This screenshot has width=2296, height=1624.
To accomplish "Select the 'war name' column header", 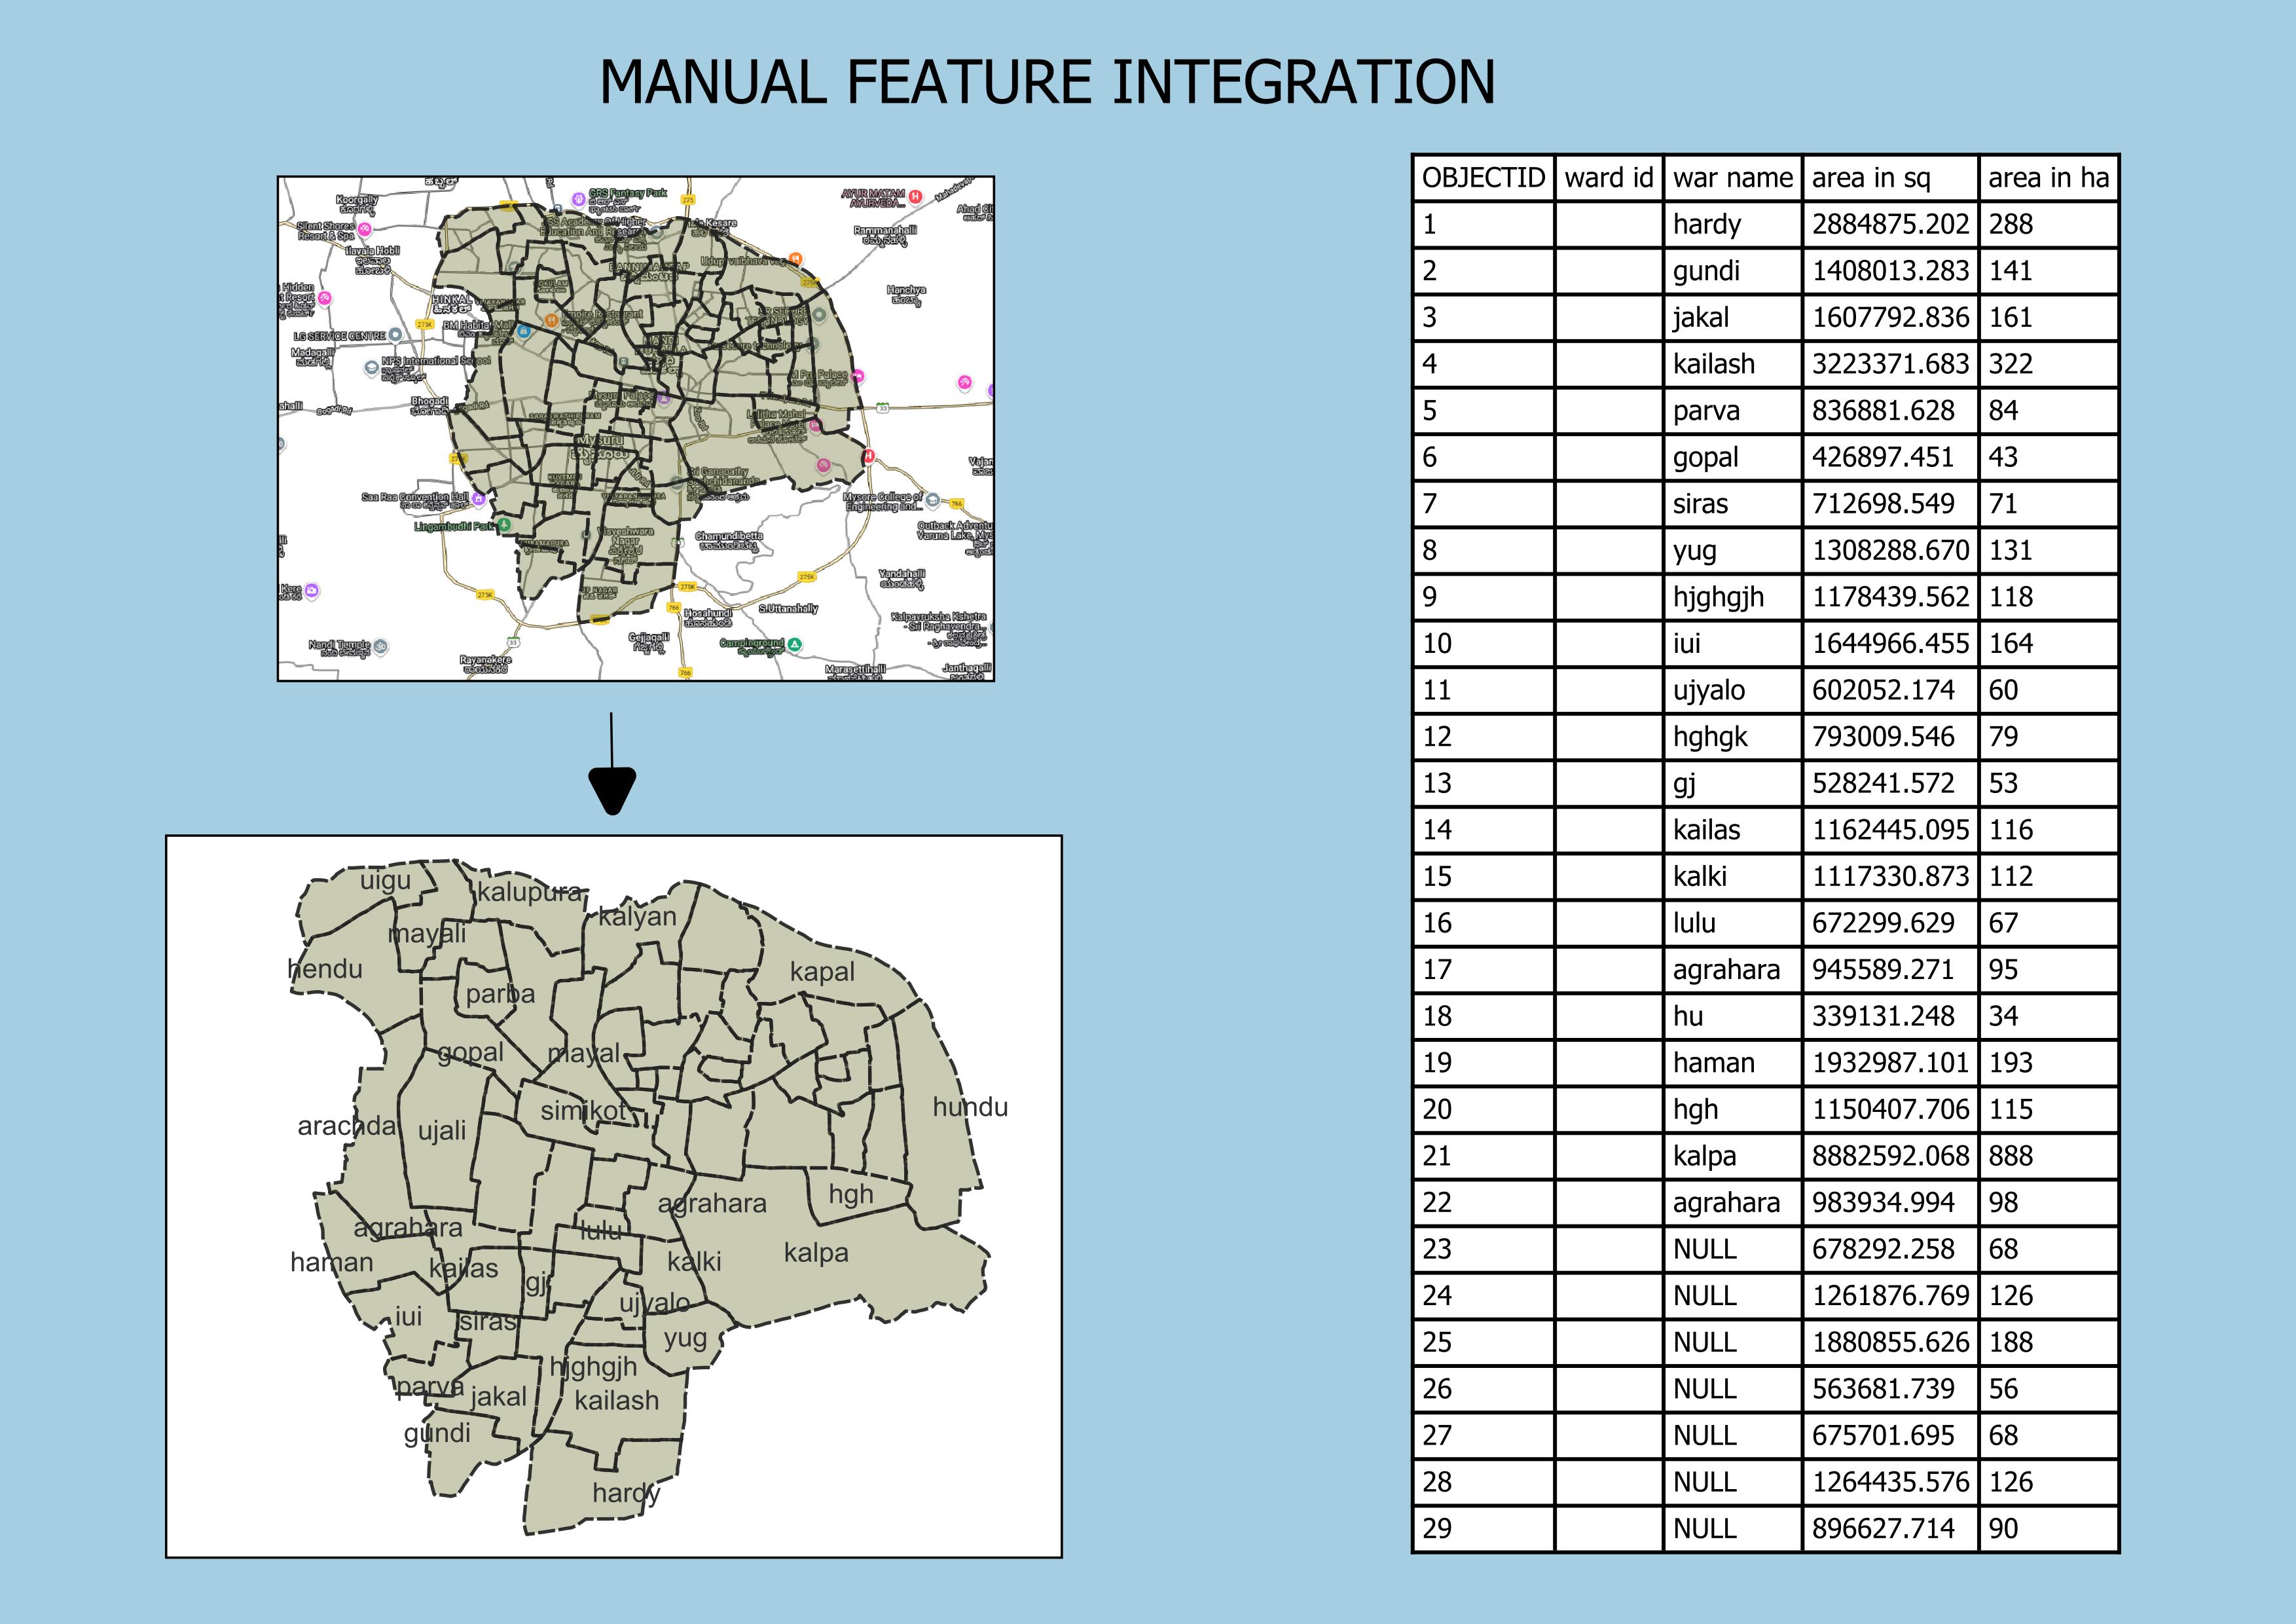I will pos(1732,178).
